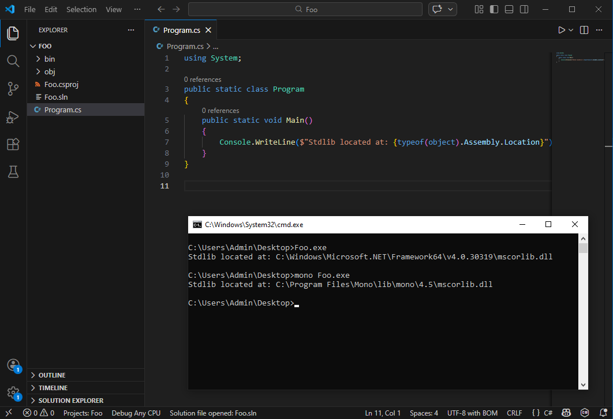Open the Testing flask icon
Screen dimensions: 613x419
13,172
